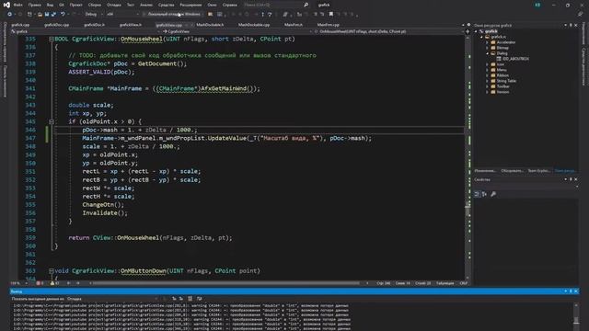This screenshot has width=589, height=331.
Task: Open the Git menu
Action: 62,5
